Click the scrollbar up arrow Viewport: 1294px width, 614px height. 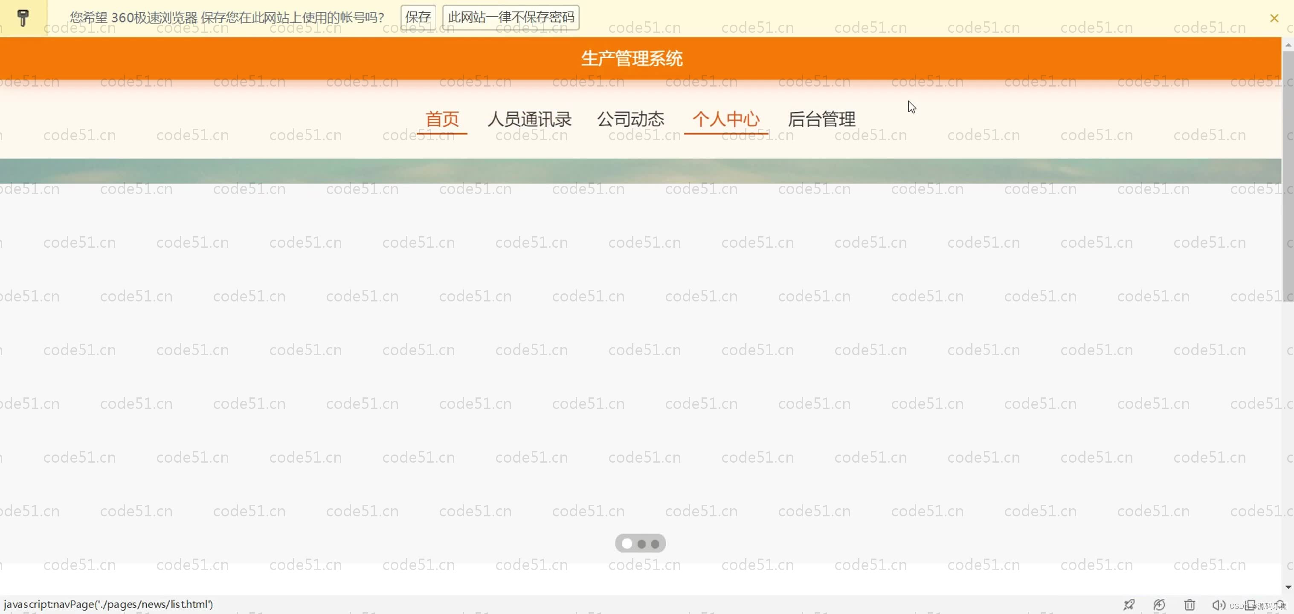click(x=1288, y=45)
